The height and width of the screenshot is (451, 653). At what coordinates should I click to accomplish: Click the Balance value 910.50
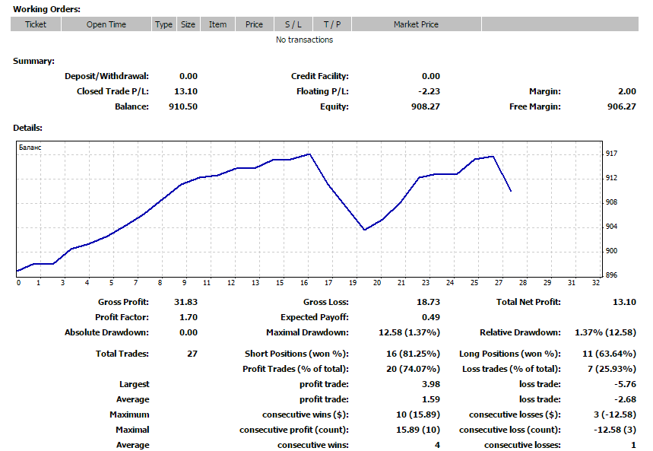click(182, 106)
